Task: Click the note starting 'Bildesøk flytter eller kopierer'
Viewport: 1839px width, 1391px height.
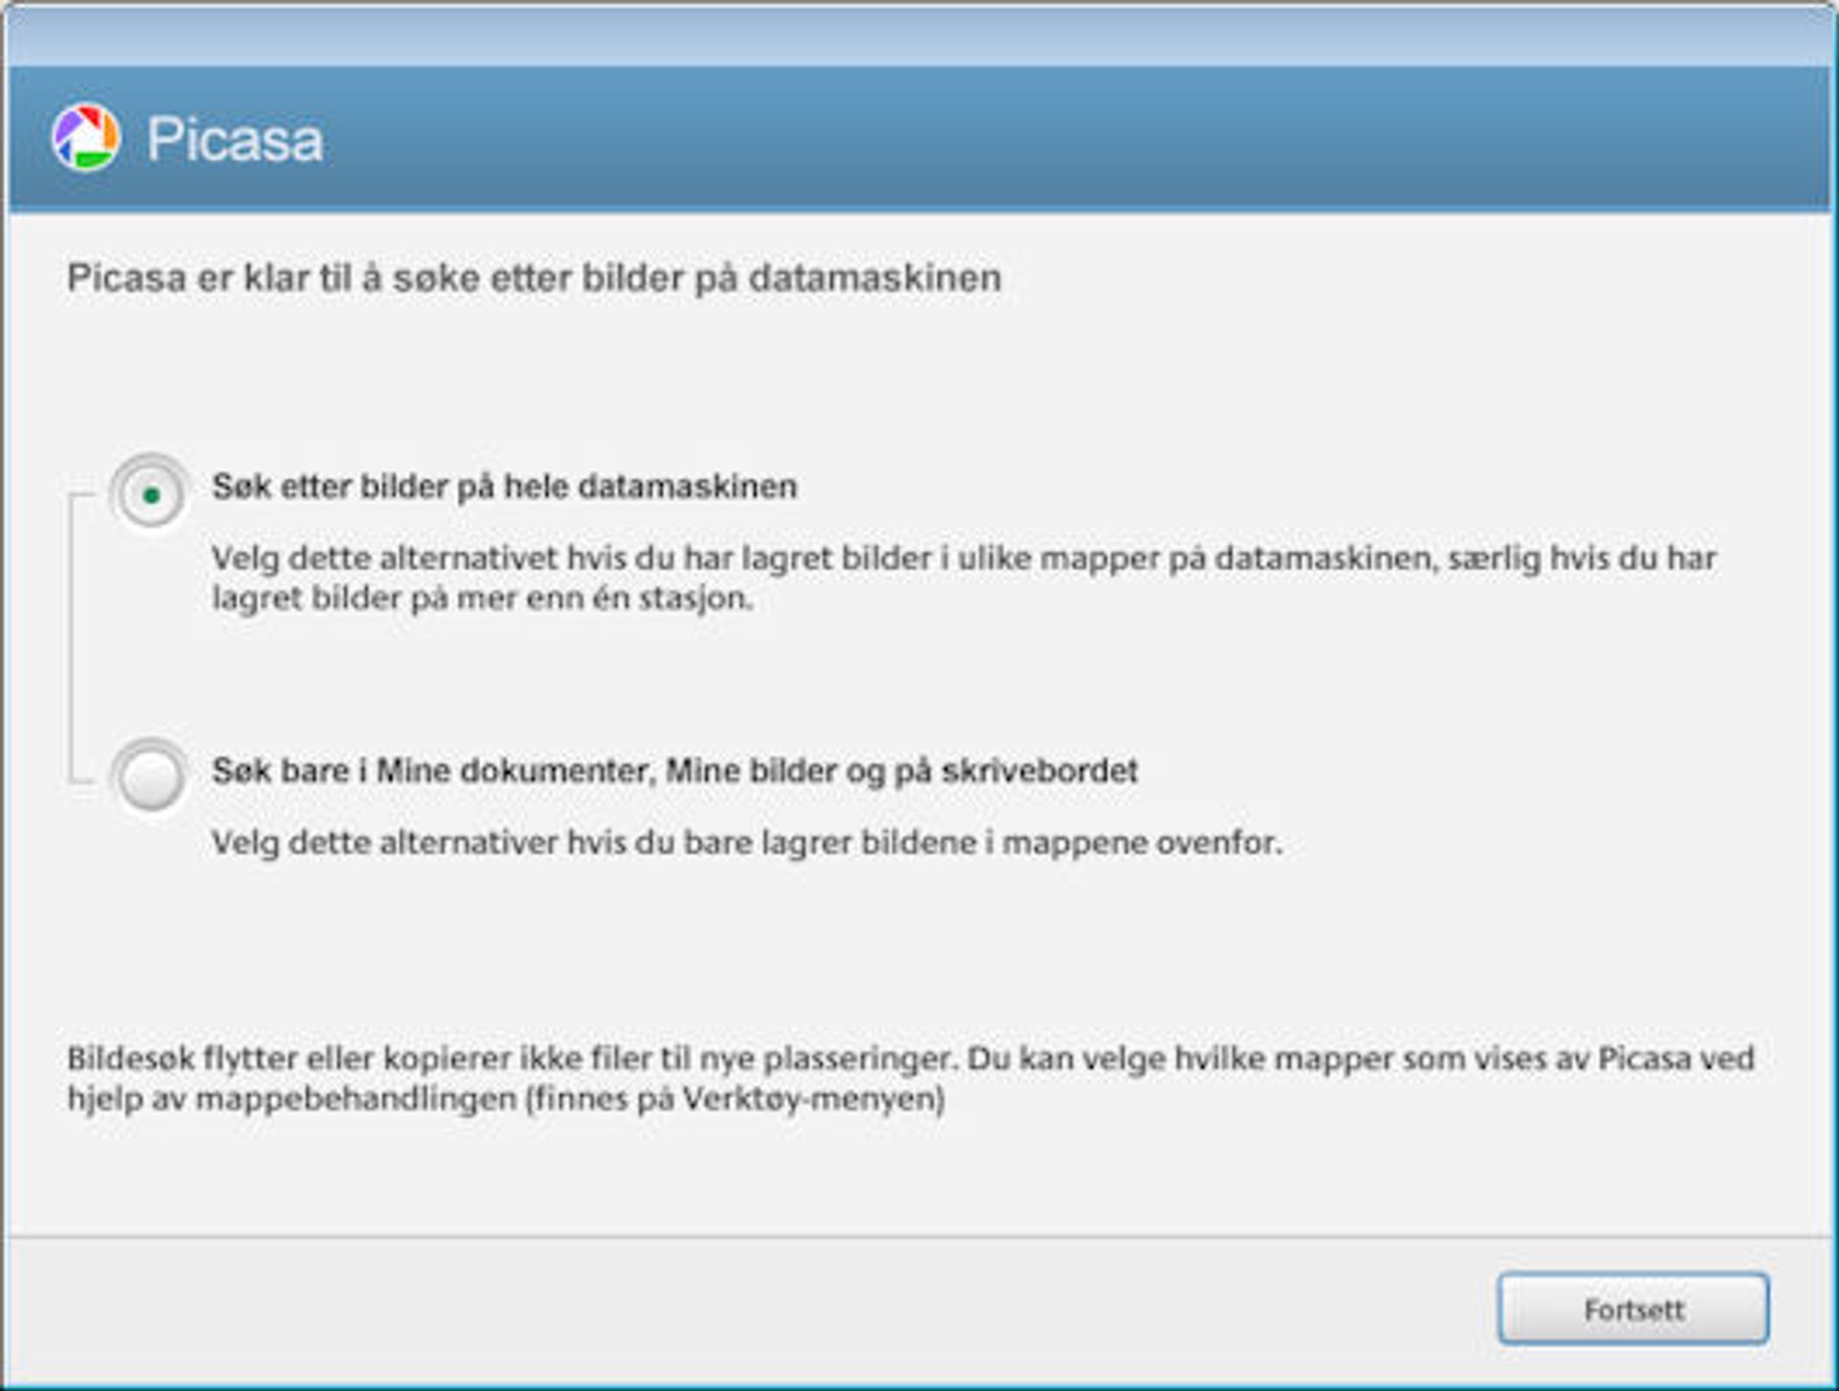Action: pos(910,1058)
